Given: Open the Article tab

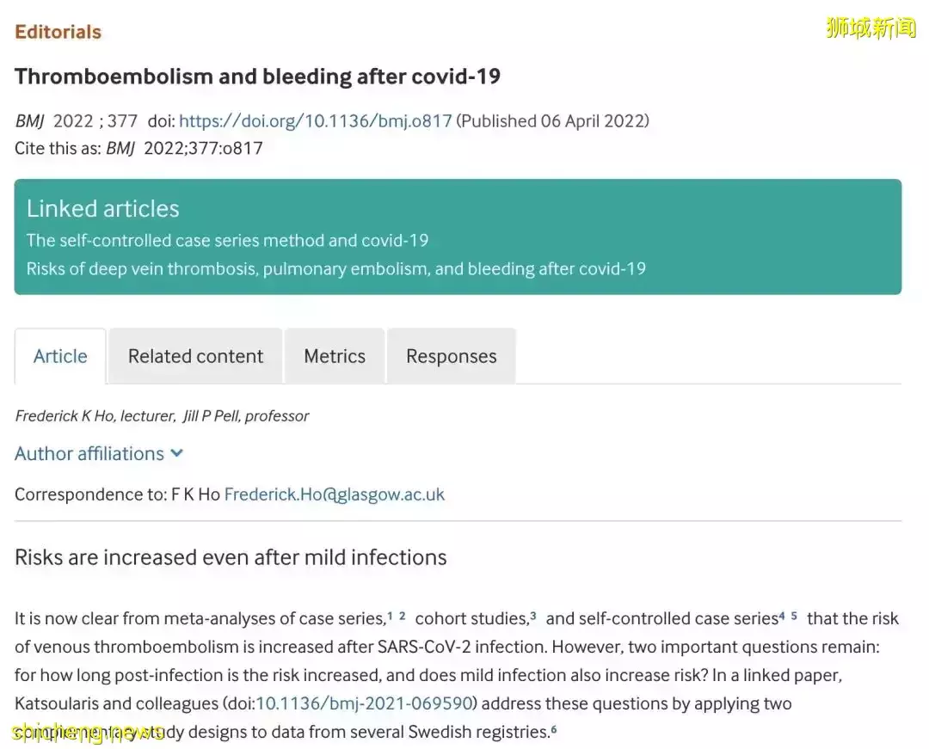Looking at the screenshot, I should [x=60, y=356].
